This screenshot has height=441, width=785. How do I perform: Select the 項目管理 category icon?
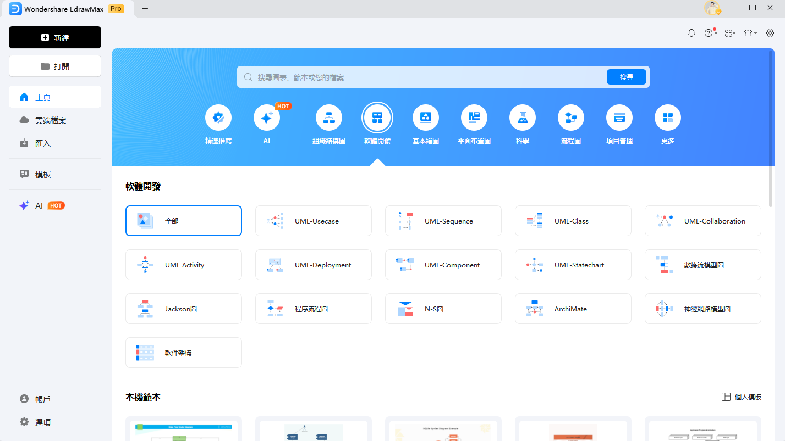619,118
